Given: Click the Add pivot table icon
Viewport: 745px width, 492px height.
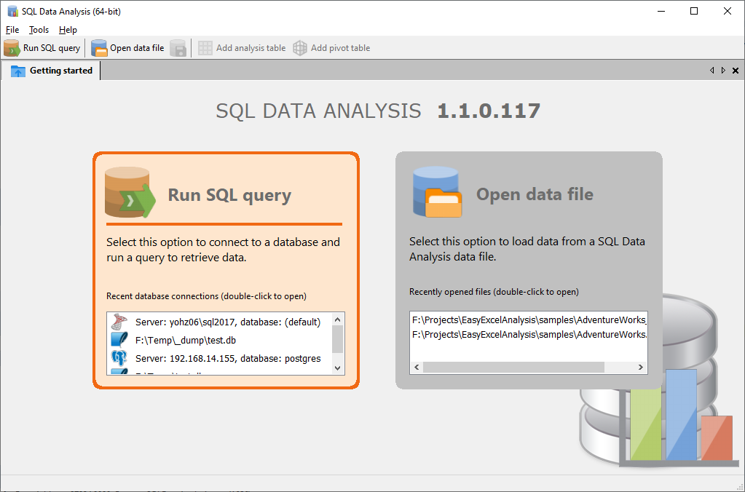Looking at the screenshot, I should click(299, 47).
